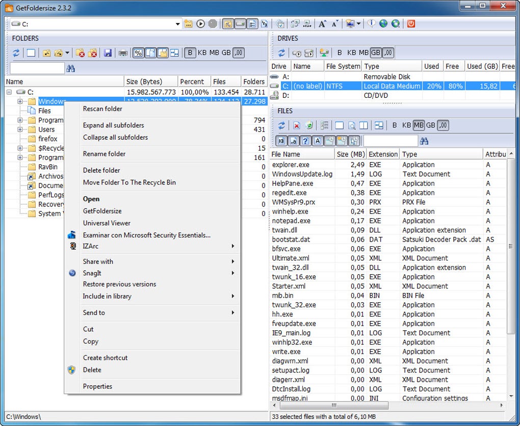Image resolution: width=520 pixels, height=426 pixels.
Task: Select the D: CD/DVD drive row
Action: pos(393,95)
